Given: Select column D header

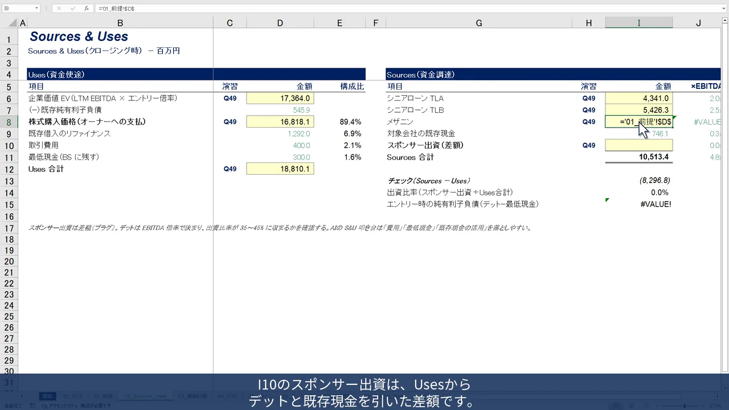Looking at the screenshot, I should 280,23.
